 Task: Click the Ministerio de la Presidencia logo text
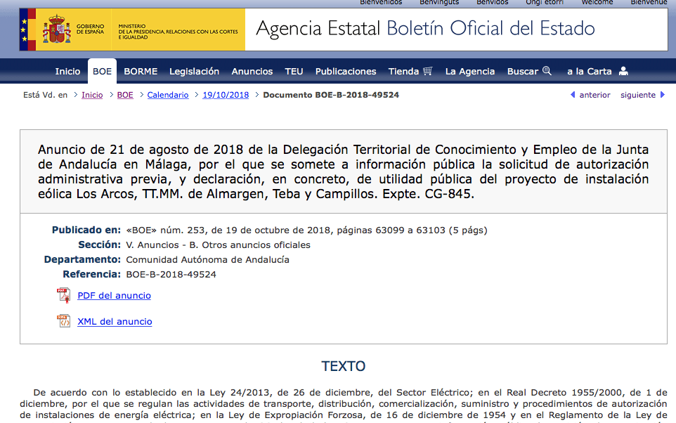(x=178, y=32)
